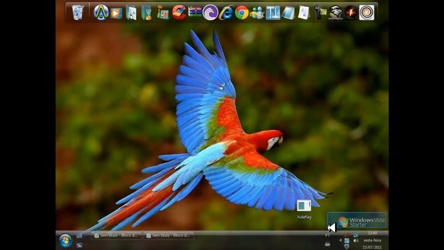
Task: Click the network globe tray icon
Action: pos(356,235)
